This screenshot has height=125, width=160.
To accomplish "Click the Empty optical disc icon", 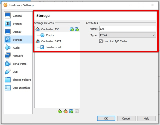I will [x=42, y=35].
